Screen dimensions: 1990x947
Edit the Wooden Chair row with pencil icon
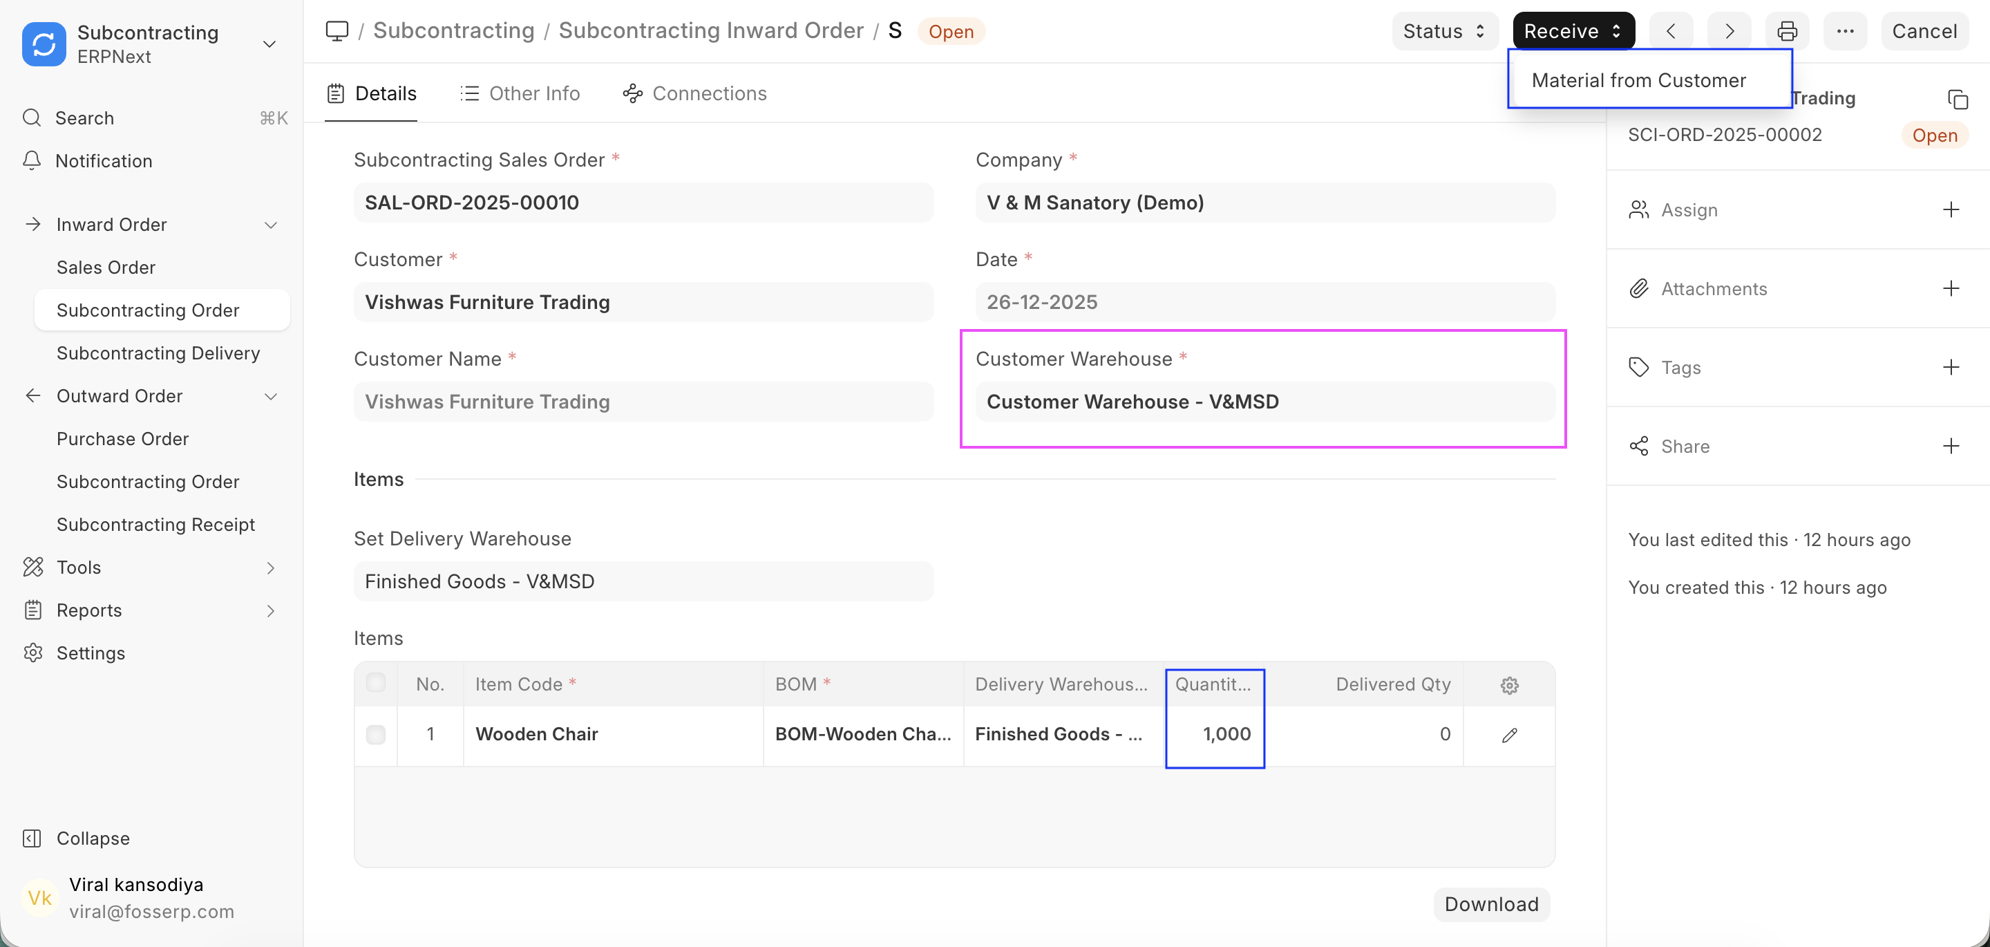click(1508, 734)
